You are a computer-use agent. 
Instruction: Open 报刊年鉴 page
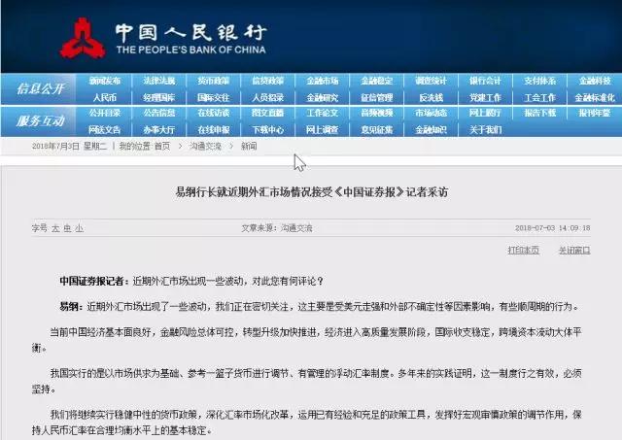[595, 113]
